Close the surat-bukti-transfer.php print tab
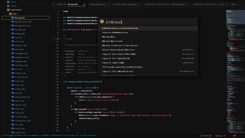Viewport: 245px width, 138px height. 227,5
